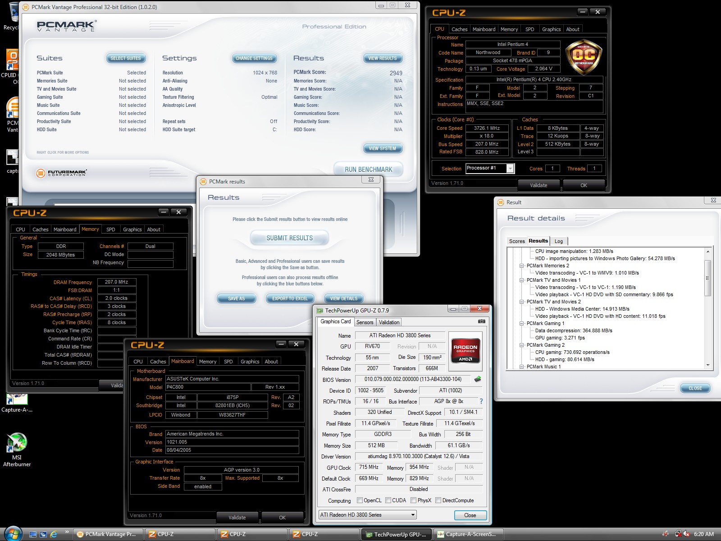This screenshot has height=541, width=721.
Task: Enable the CUDA checkbox in GPU-Z
Action: click(388, 500)
